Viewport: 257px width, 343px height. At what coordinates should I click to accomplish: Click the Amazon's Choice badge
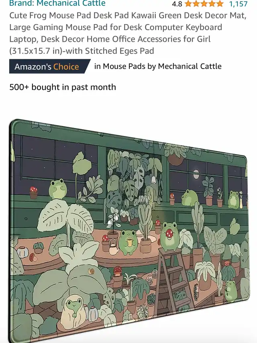[47, 67]
